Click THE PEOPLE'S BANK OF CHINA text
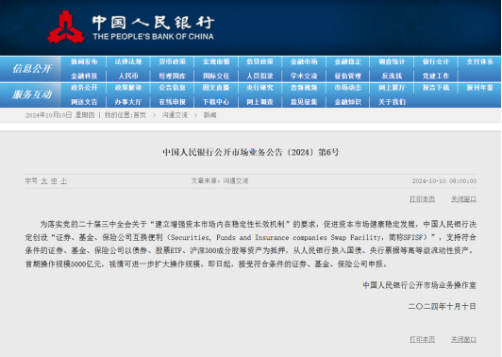 coord(154,37)
